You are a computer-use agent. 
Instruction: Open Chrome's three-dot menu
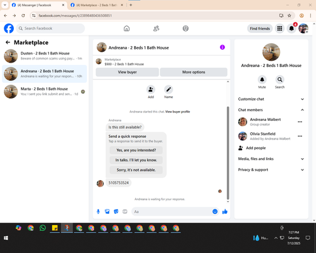[x=310, y=15]
